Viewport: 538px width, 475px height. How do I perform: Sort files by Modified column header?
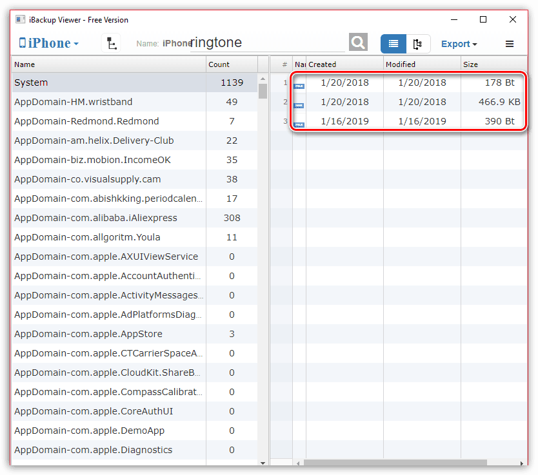(422, 64)
